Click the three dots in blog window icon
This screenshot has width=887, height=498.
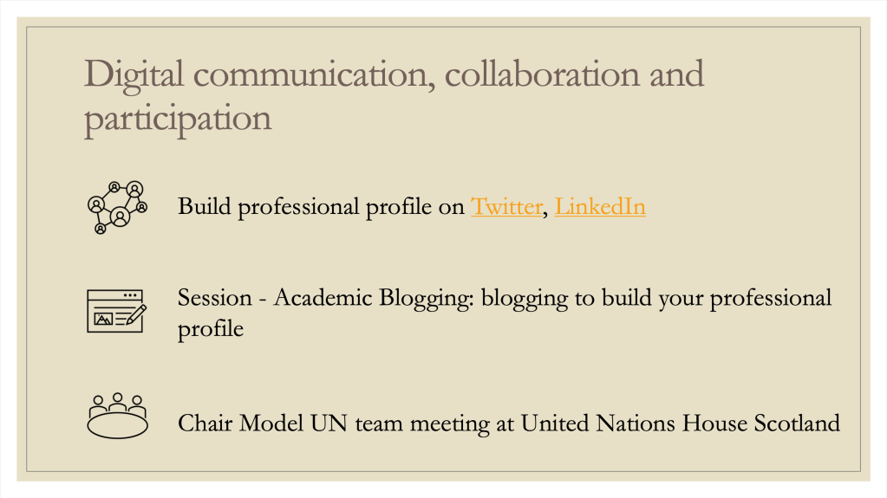point(131,295)
